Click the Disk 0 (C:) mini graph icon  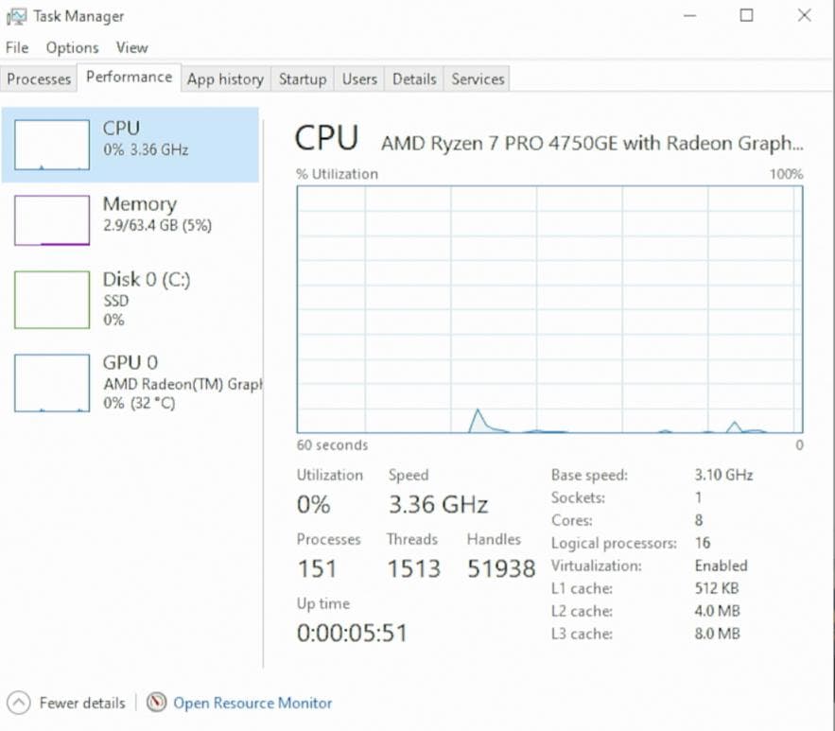[50, 299]
